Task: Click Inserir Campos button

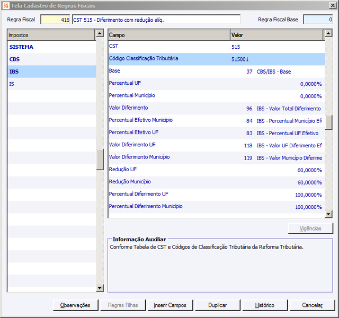Action: pos(170,305)
